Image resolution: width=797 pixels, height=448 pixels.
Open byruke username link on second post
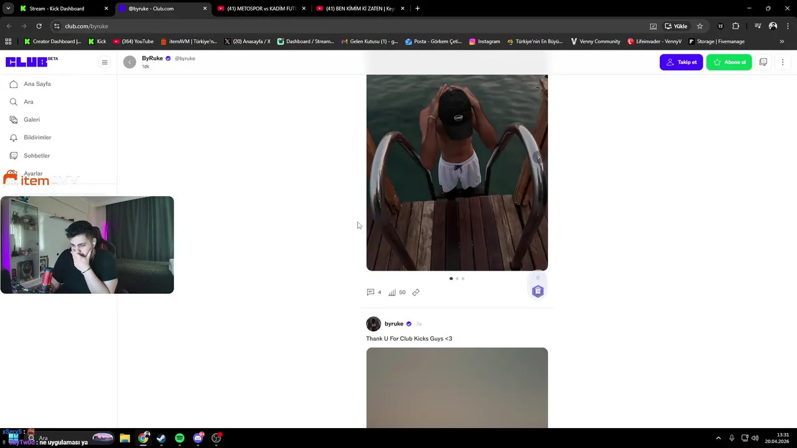click(x=394, y=324)
